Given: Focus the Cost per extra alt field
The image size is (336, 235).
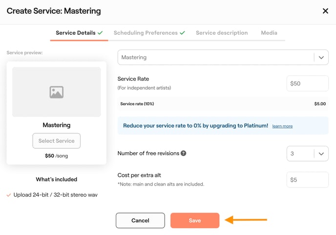Looking at the screenshot, I should [307, 180].
